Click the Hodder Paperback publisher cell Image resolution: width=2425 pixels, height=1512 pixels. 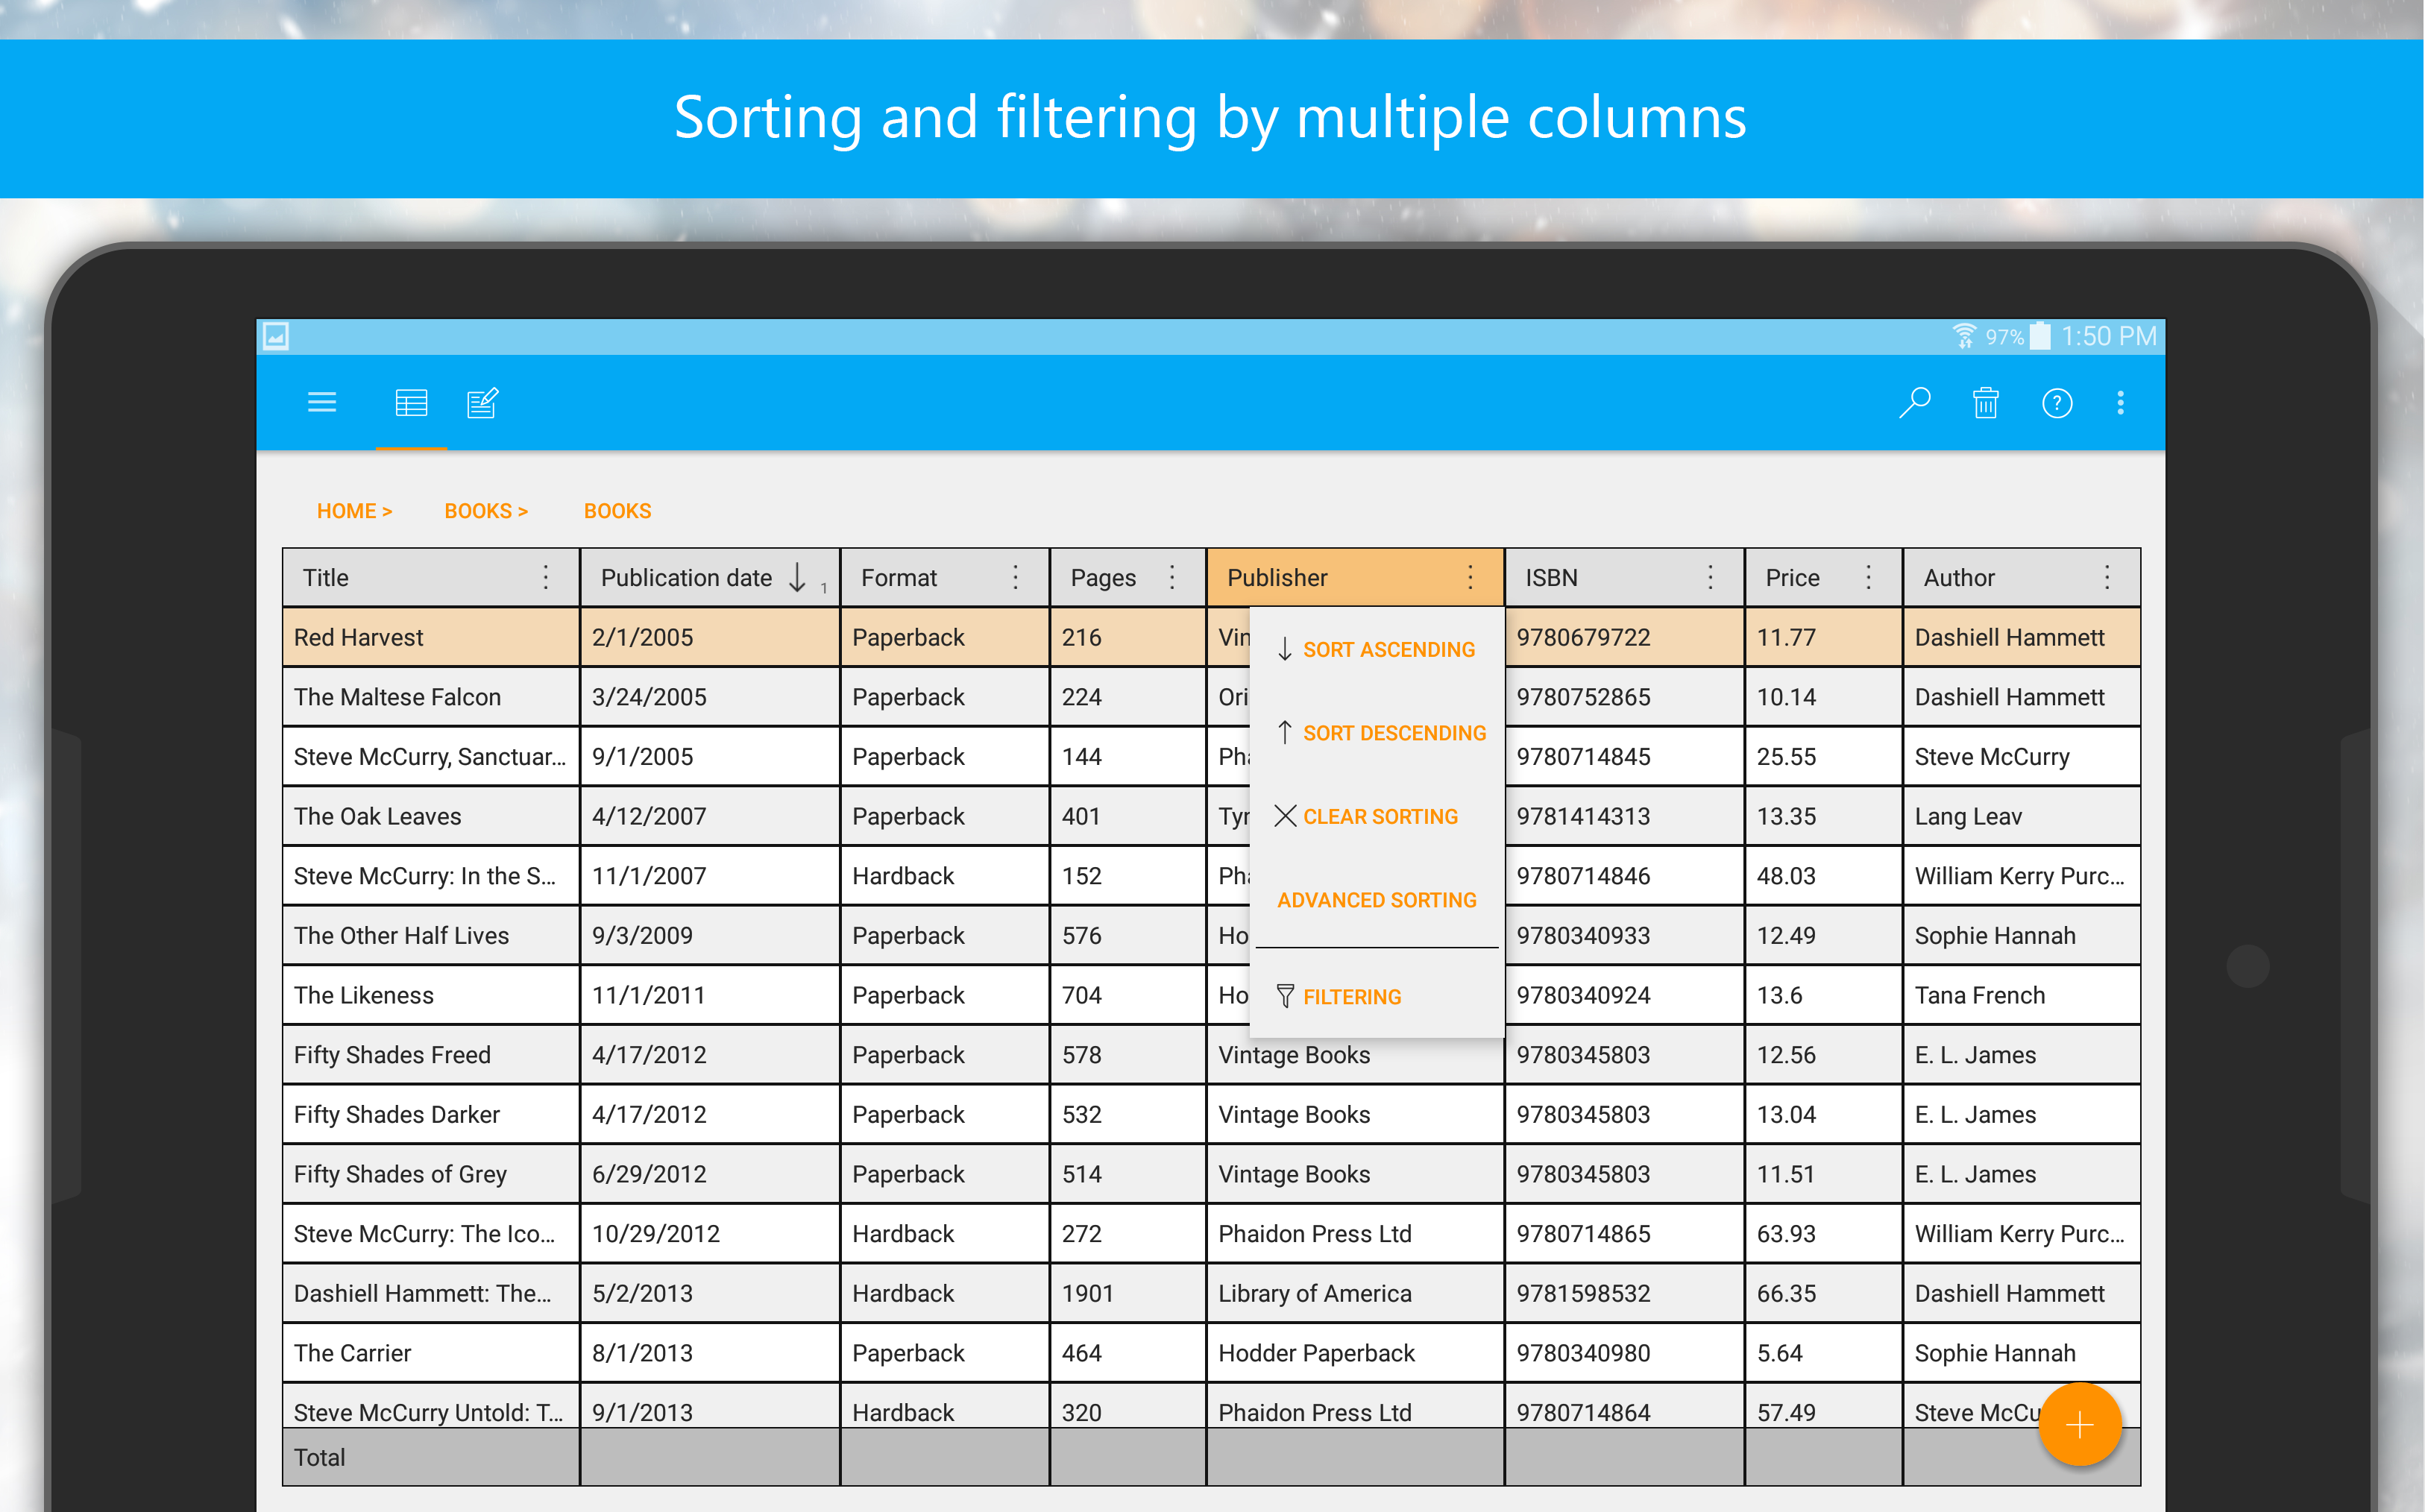[1355, 1353]
